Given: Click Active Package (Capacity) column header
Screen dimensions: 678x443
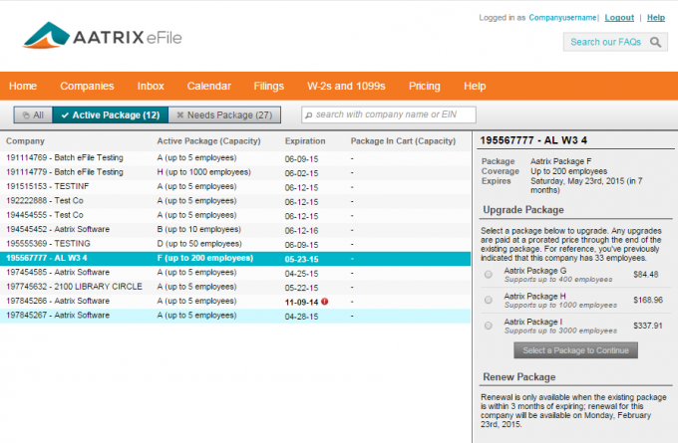Looking at the screenshot, I should pos(208,141).
